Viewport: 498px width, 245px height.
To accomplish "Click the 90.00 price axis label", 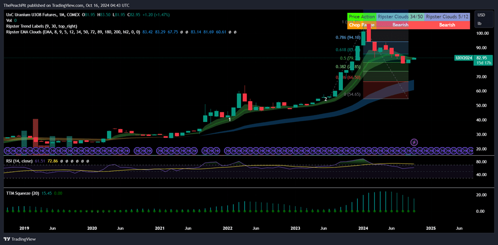I will click(482, 48).
